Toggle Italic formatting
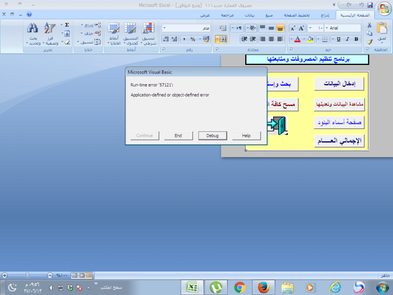The height and width of the screenshot is (295, 393). [347, 39]
